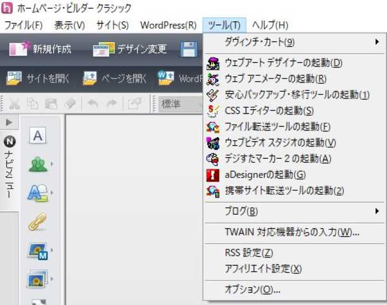Click the toolbar drag handle before scissors

pos(2,104)
